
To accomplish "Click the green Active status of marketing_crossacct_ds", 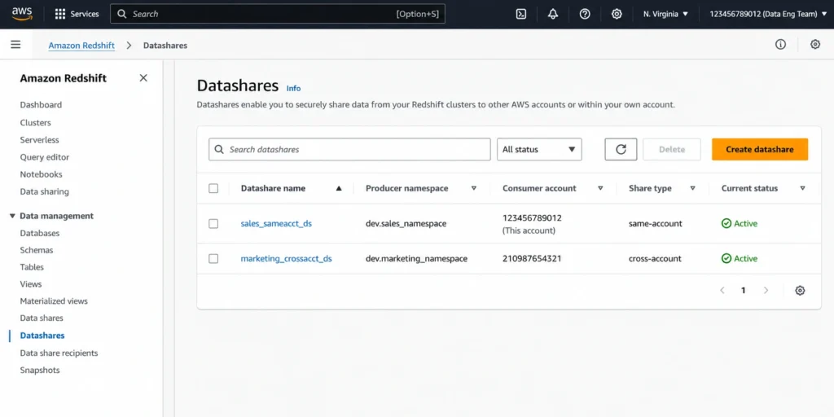I will (740, 258).
